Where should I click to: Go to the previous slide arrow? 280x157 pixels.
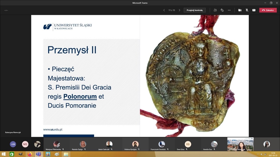pyautogui.click(x=164, y=10)
